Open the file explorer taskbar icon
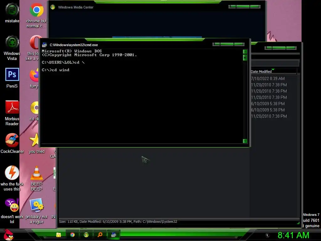 (x=59, y=235)
